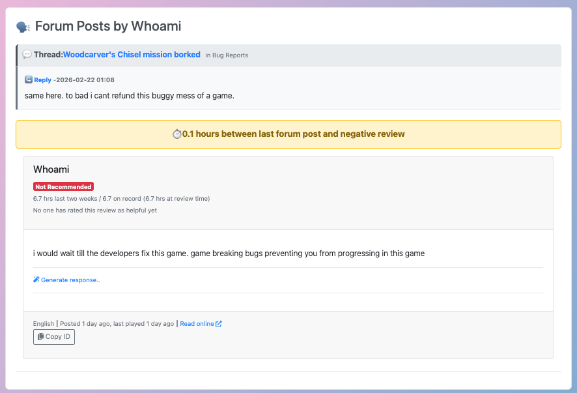The height and width of the screenshot is (393, 577).
Task: Open the Reply link in the forum post
Action: [42, 80]
